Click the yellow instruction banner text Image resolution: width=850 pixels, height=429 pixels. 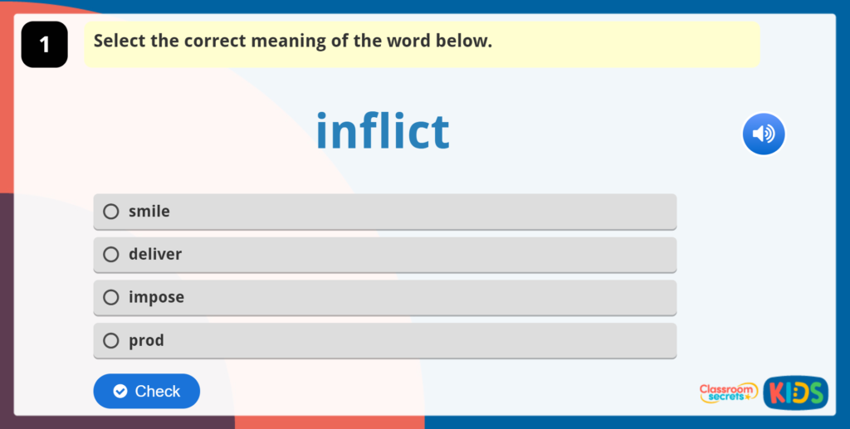pyautogui.click(x=293, y=41)
